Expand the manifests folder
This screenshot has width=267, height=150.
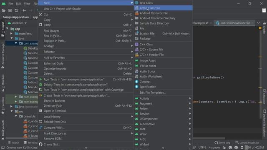tap(11, 33)
